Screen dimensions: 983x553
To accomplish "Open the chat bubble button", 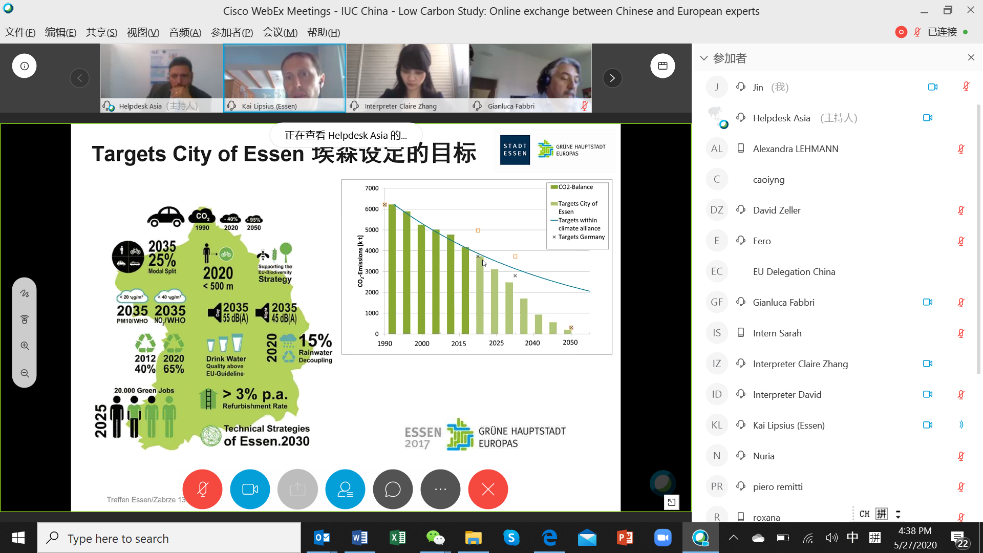I will coord(393,490).
